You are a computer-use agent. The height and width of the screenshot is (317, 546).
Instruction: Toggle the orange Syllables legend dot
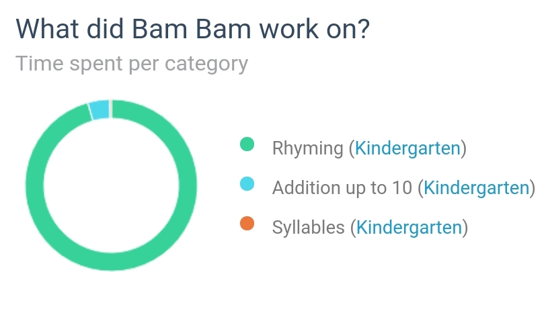pyautogui.click(x=247, y=224)
